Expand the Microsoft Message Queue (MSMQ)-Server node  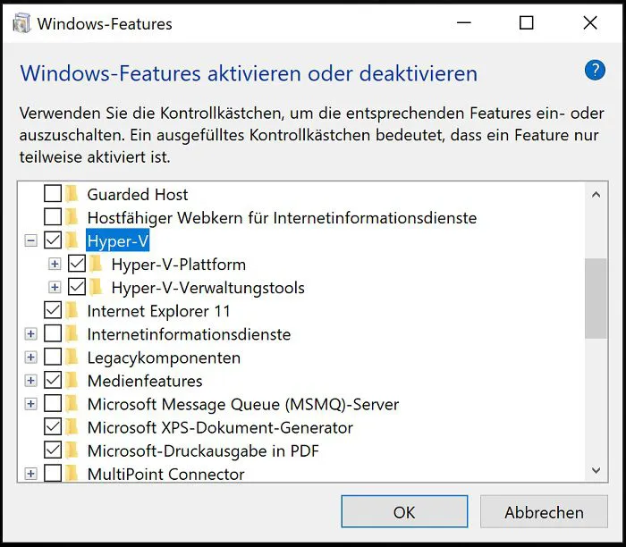30,404
